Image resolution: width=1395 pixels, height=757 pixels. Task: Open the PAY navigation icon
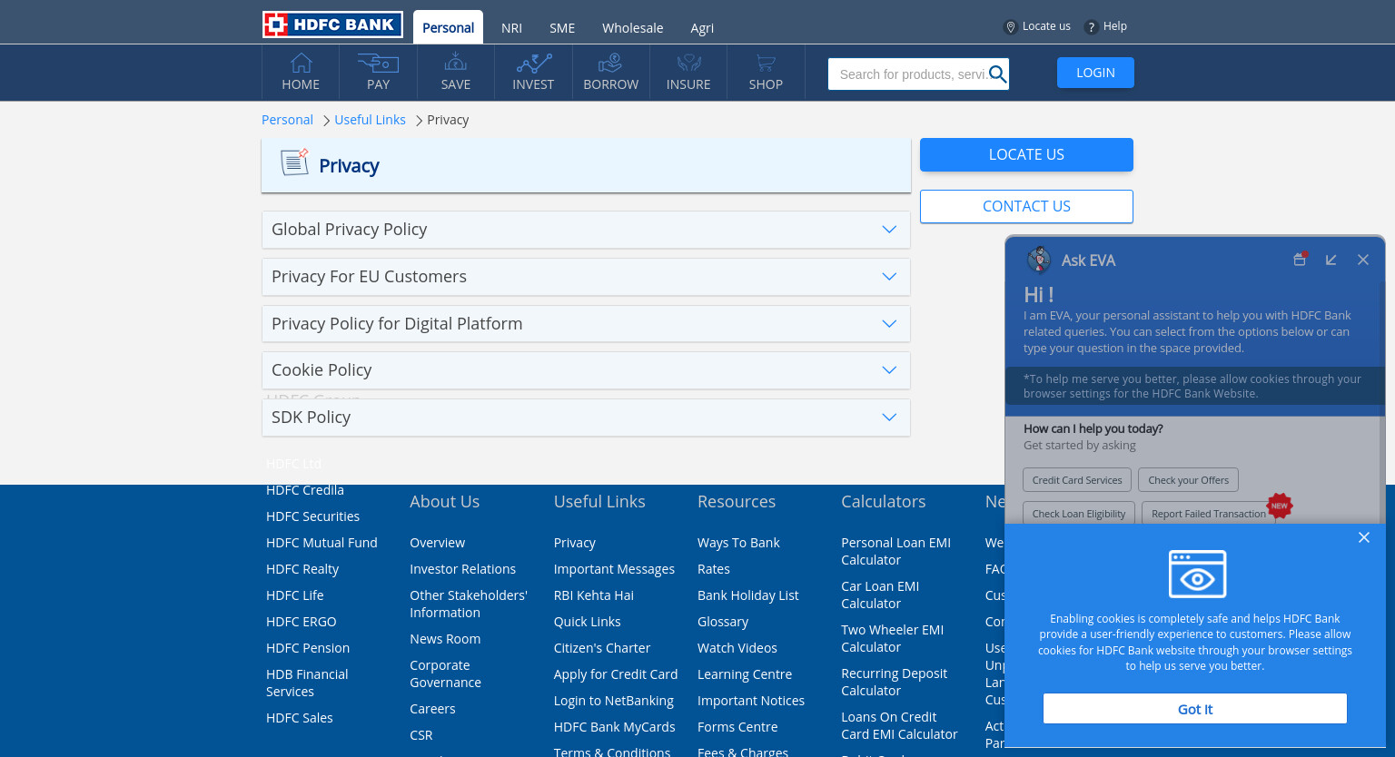click(x=378, y=63)
